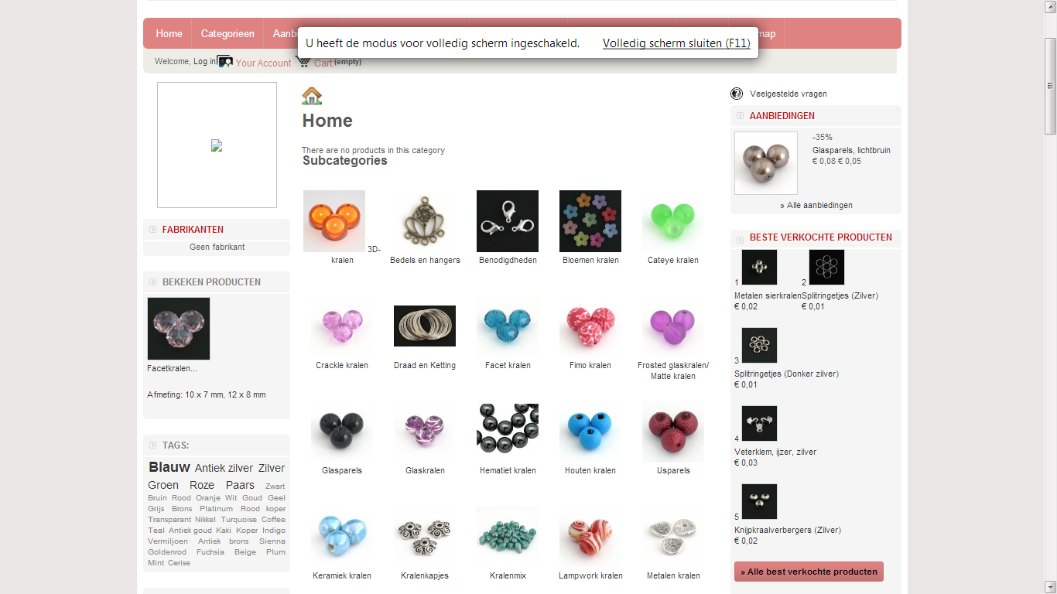This screenshot has width=1057, height=594.
Task: Click the Your Account user icon
Action: point(225,62)
